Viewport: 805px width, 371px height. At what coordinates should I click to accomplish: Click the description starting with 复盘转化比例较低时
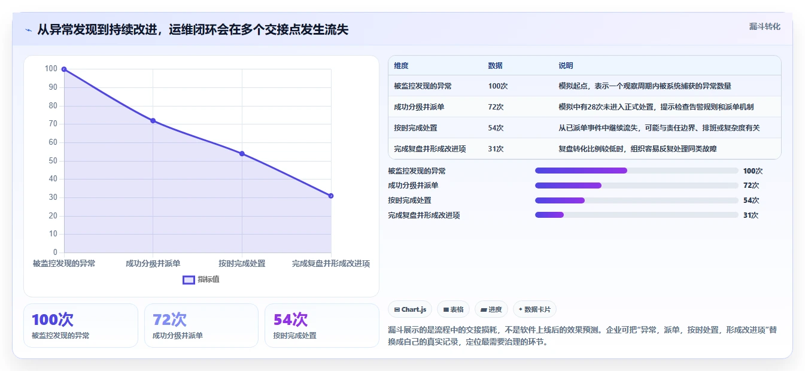637,149
